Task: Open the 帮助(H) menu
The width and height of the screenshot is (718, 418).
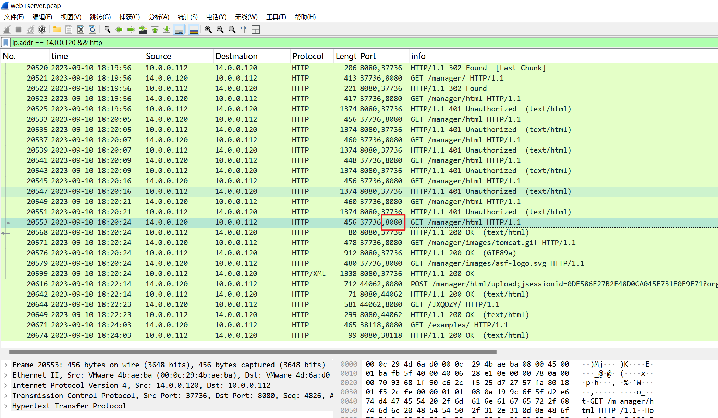Action: (x=305, y=17)
